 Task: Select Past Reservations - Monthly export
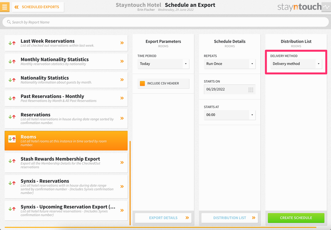click(66, 98)
